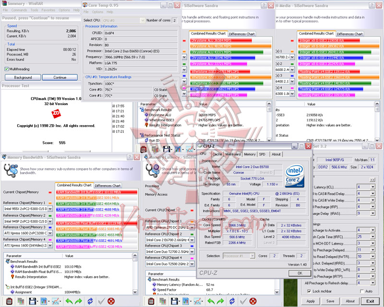Toggle the Multithreading checkbox in WinRAR

pos(7,69)
